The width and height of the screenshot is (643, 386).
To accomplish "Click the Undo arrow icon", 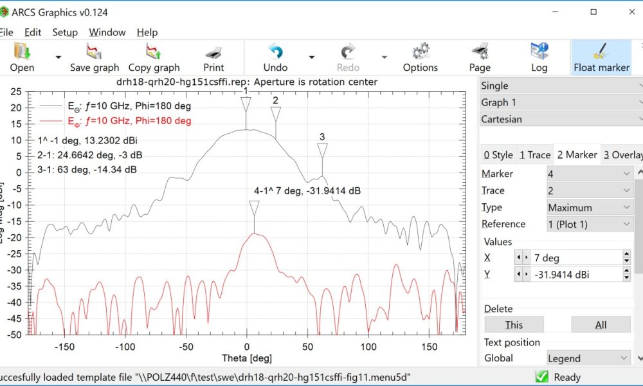I will (275, 51).
